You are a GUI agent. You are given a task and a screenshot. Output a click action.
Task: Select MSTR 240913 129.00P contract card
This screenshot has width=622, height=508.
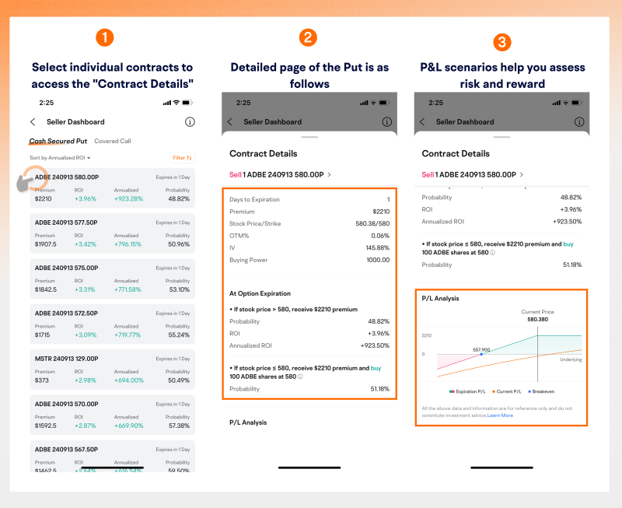pos(112,370)
